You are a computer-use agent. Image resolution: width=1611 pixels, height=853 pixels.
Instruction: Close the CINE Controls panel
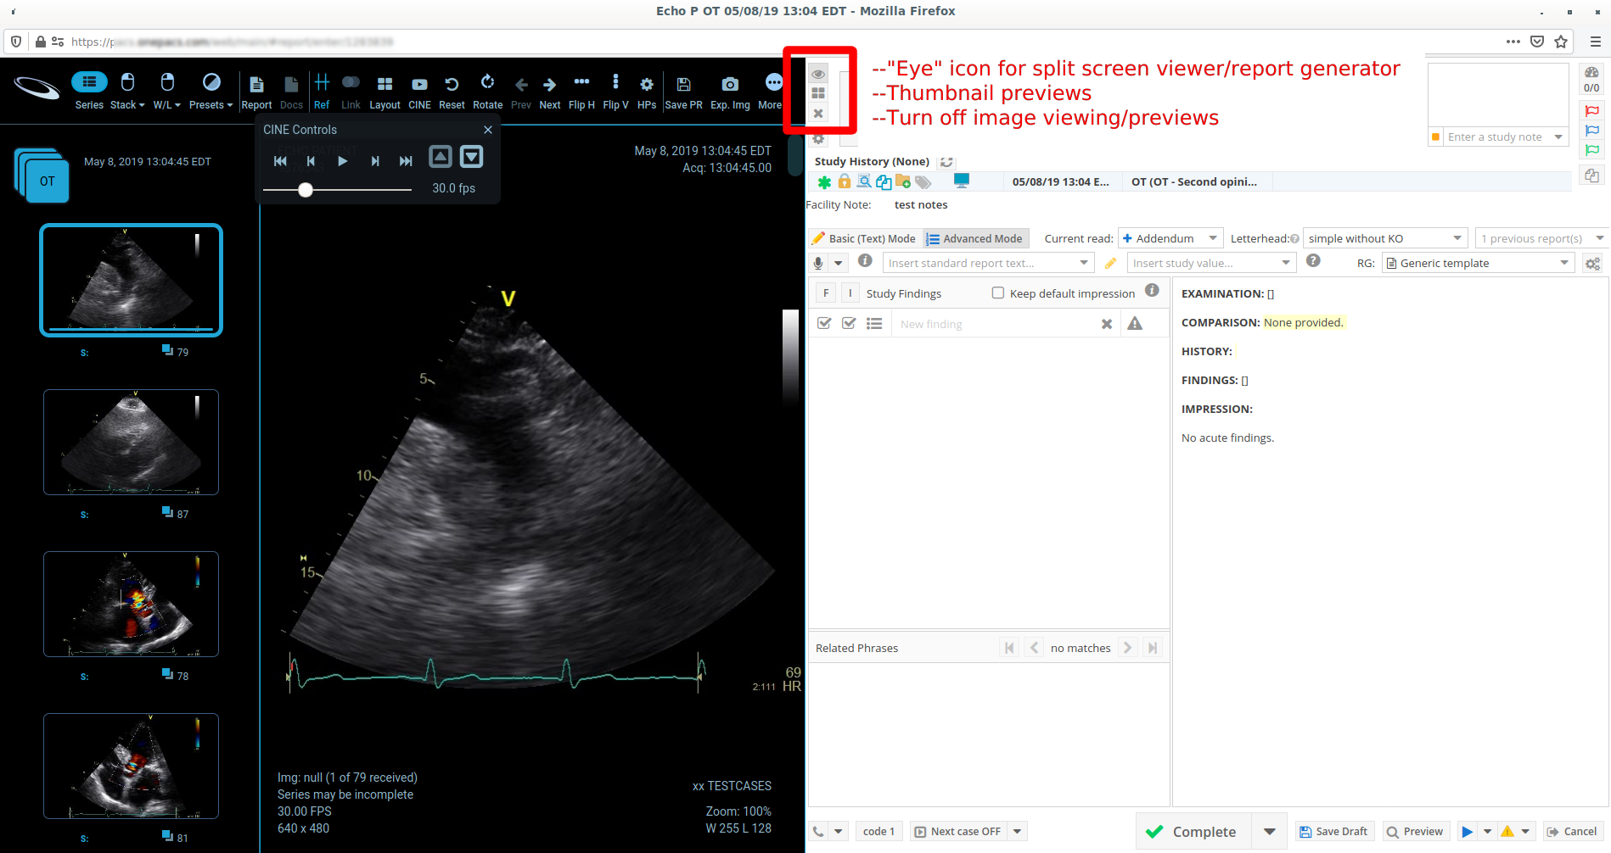point(488,130)
